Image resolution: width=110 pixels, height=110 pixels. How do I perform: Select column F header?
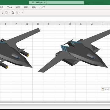coord(16,24)
